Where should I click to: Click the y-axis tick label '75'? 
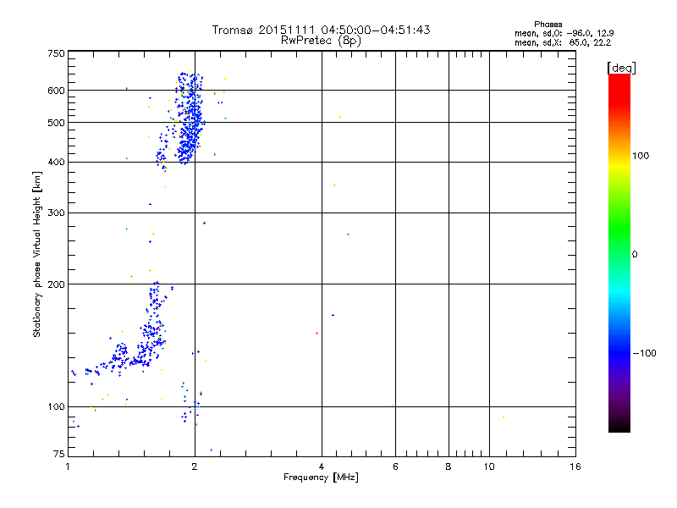point(59,454)
